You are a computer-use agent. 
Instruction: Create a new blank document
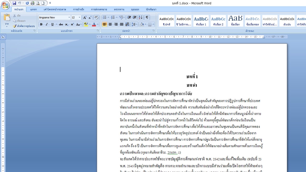coord(43,3)
